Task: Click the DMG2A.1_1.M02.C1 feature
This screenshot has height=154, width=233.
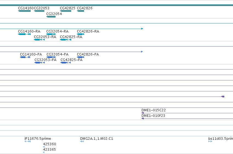Action: point(82,141)
